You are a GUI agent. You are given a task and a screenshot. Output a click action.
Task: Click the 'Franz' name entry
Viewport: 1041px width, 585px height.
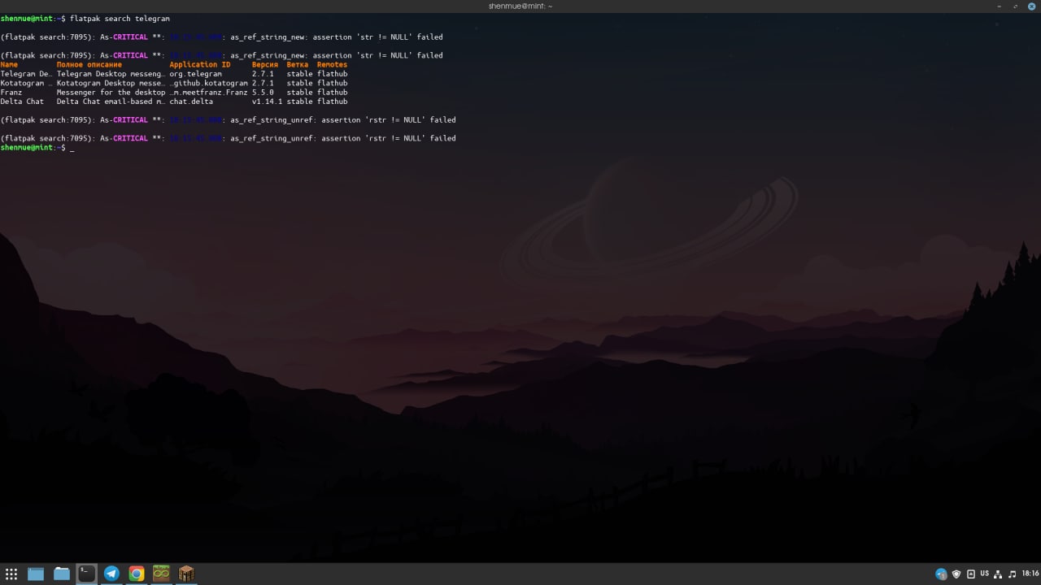click(x=11, y=93)
